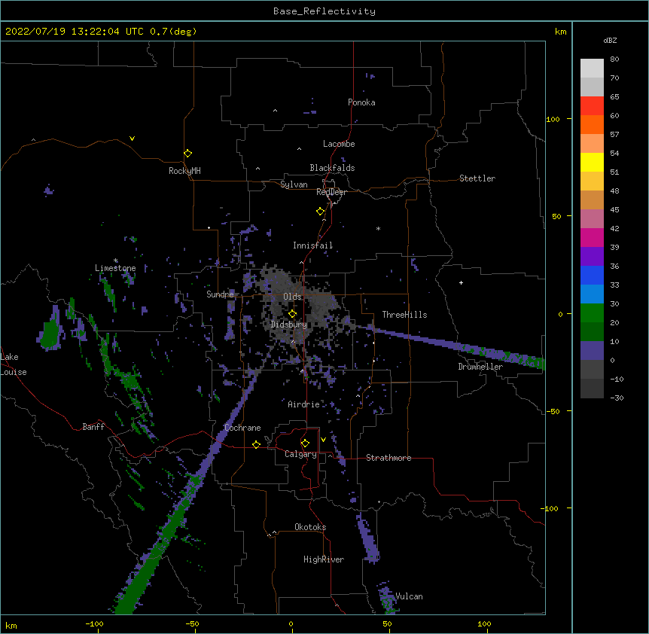
Task: Click the Lake Louise label
Action: [14, 364]
